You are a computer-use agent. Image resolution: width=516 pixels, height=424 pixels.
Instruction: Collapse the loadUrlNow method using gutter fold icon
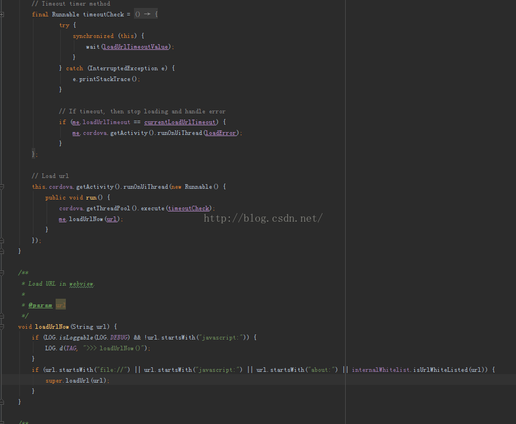pos(2,327)
